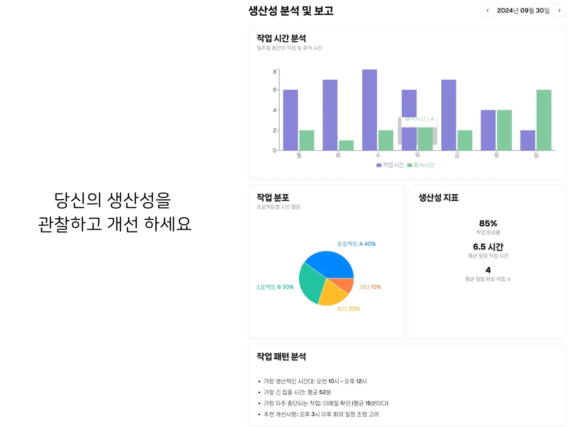Click the 생산성 지표 card heading
Image resolution: width=570 pixels, height=427 pixels.
tap(438, 198)
